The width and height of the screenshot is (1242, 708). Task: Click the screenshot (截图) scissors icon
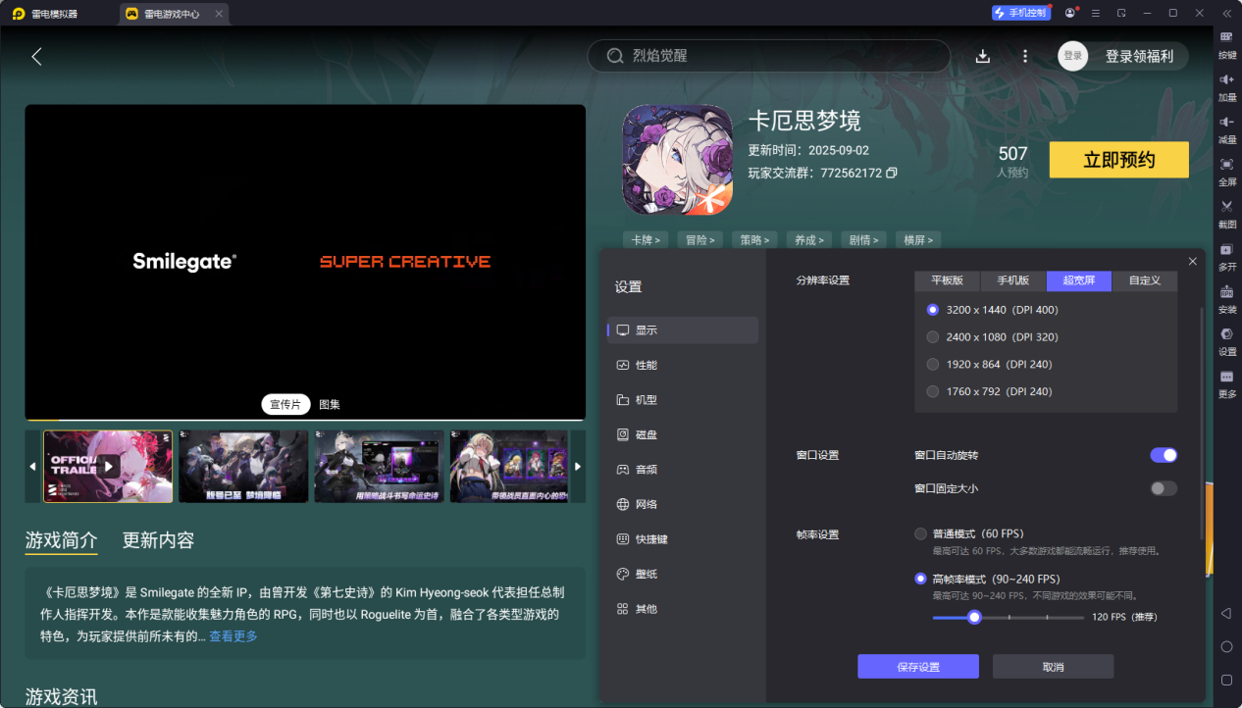pos(1226,207)
